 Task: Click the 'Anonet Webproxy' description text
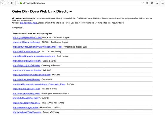(x=51, y=112)
